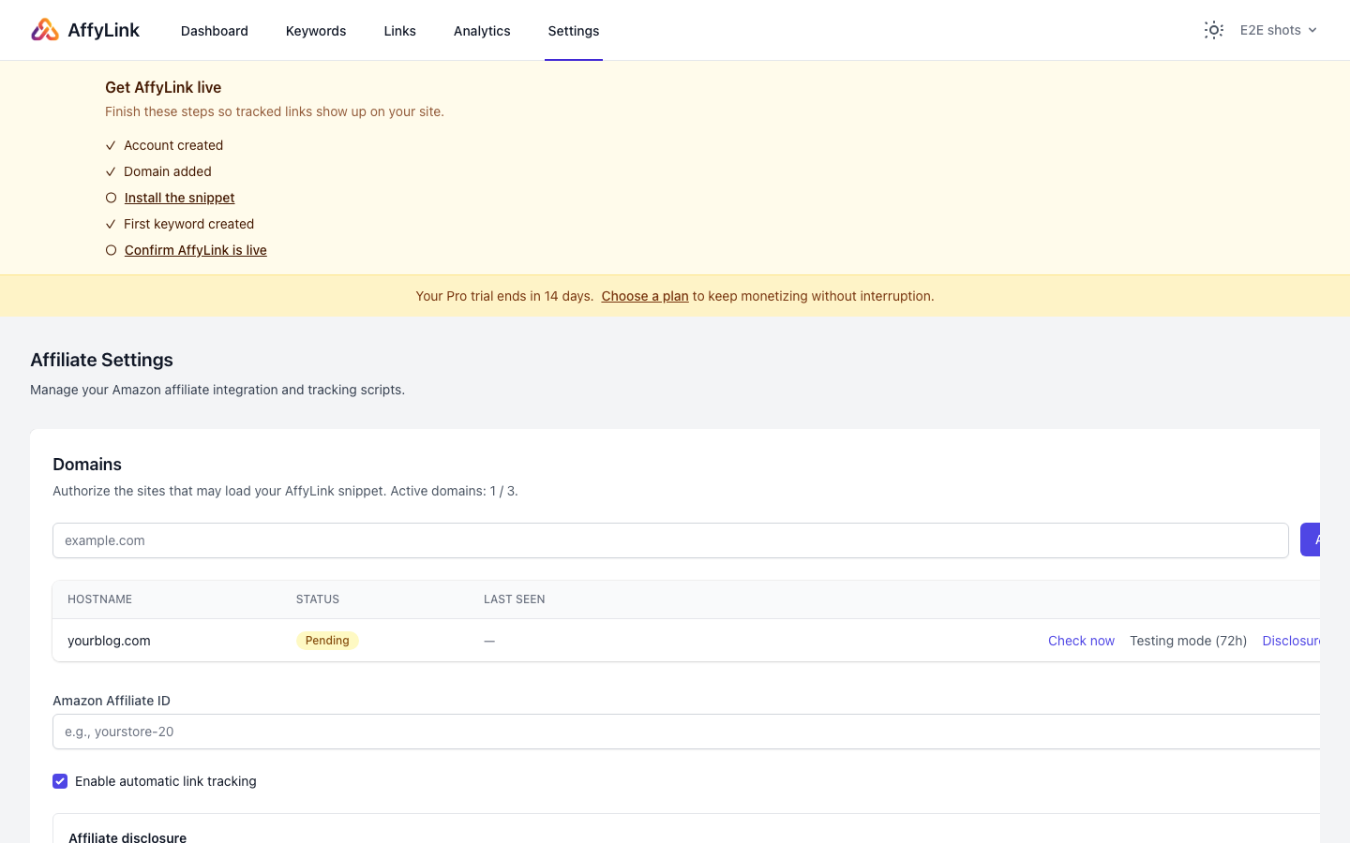Open the Confirm AffyLink is live link
Viewport: 1350px width, 843px height.
[195, 250]
